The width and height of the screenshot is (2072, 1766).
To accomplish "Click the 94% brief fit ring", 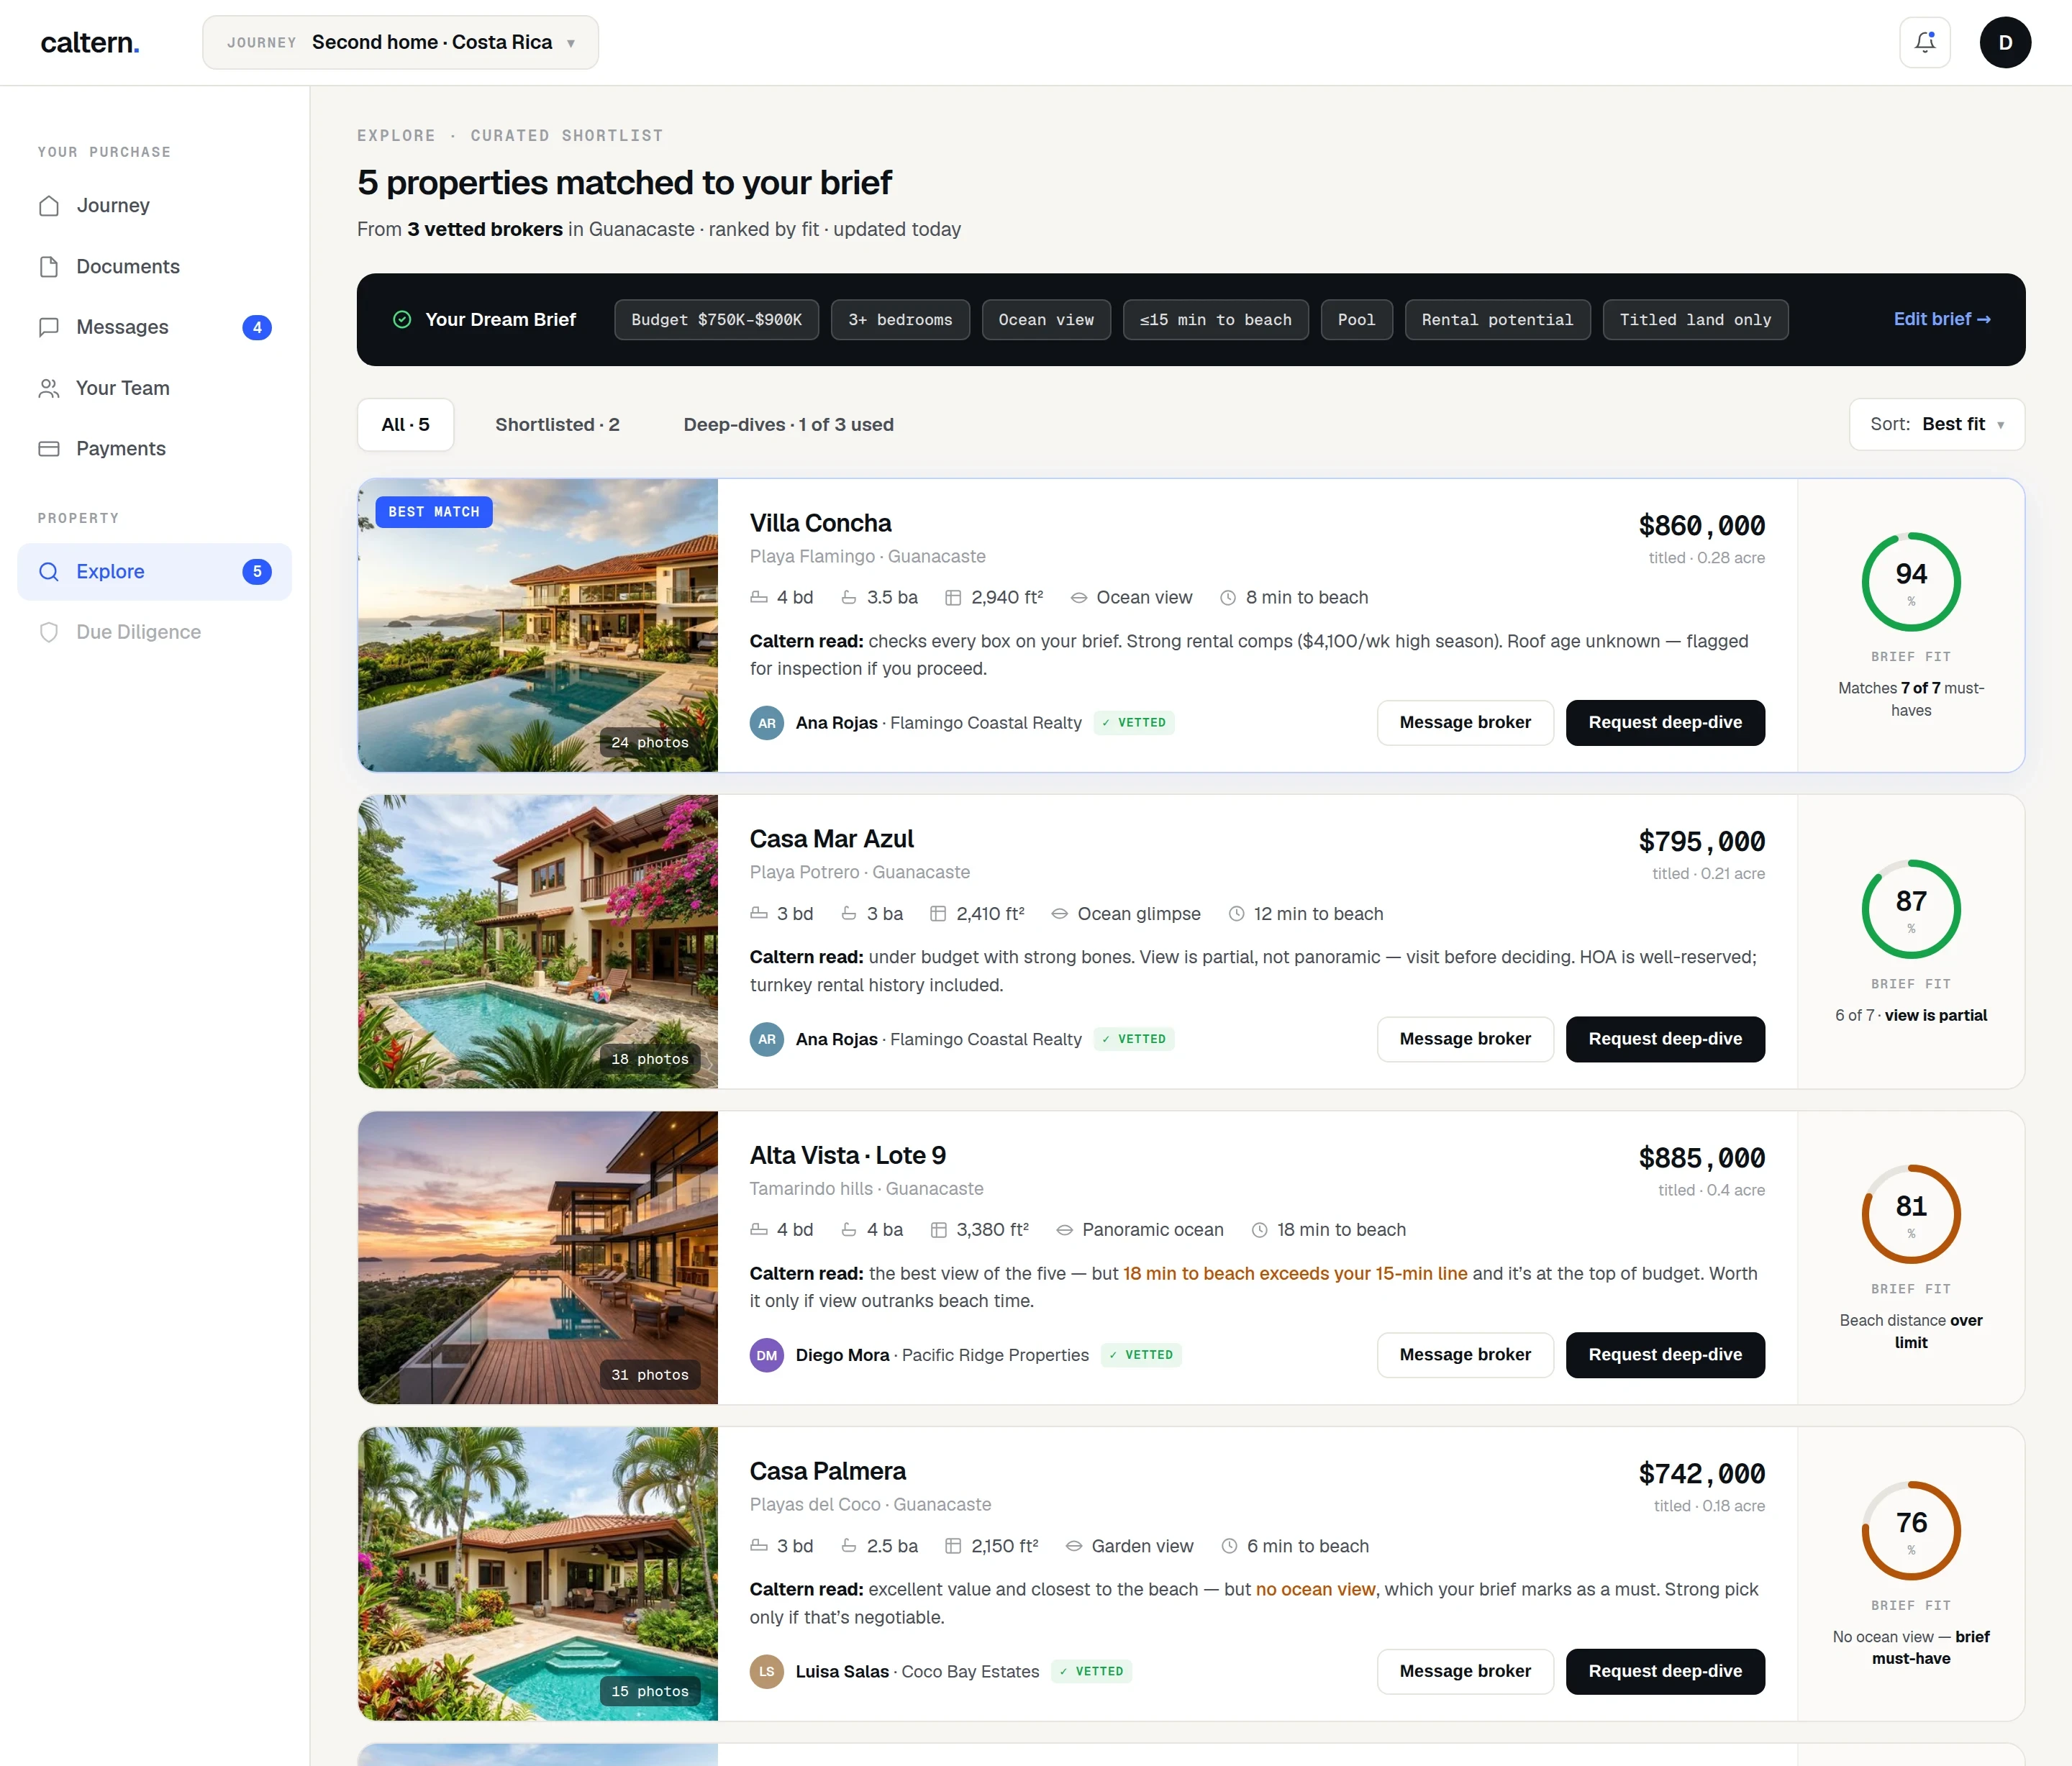I will (x=1910, y=581).
